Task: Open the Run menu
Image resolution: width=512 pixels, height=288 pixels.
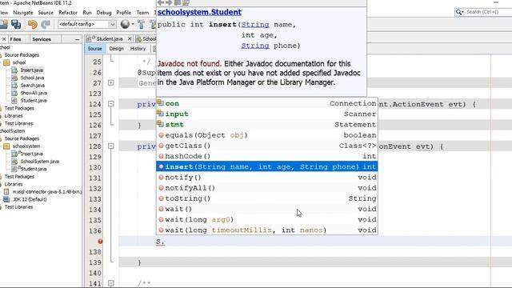Action: (87, 13)
